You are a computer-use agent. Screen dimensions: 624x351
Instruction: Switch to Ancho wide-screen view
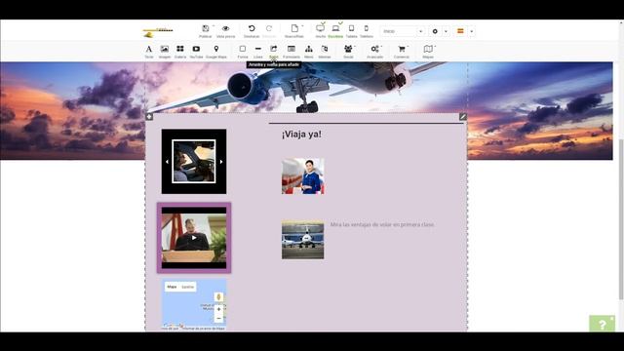point(321,28)
